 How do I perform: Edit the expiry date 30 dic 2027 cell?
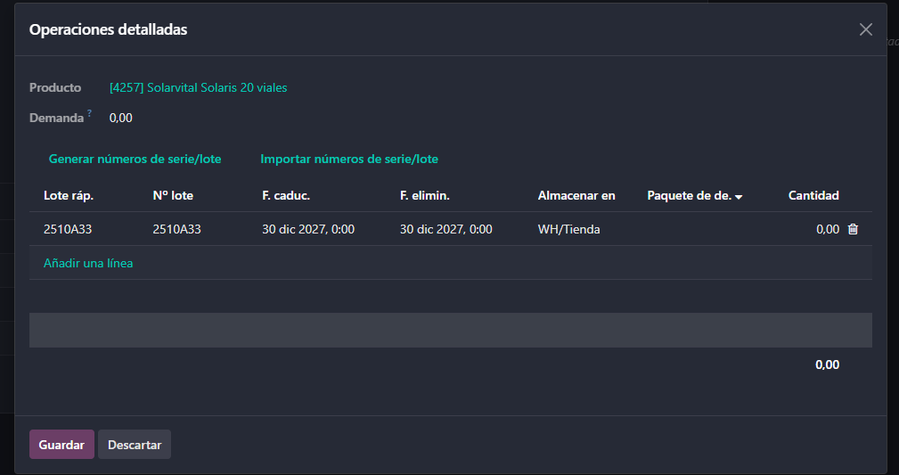(308, 229)
